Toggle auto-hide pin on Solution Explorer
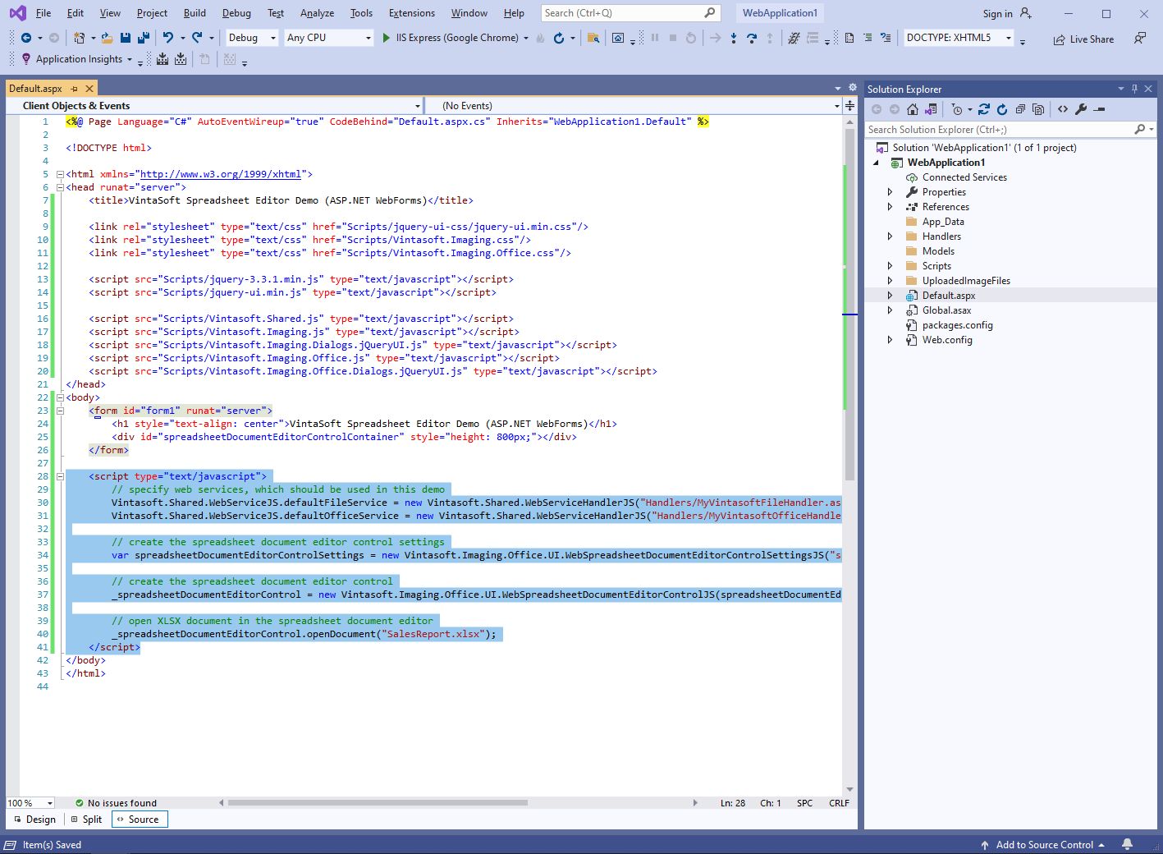1163x854 pixels. click(1134, 89)
